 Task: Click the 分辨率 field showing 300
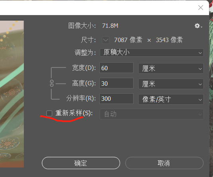(x=116, y=98)
